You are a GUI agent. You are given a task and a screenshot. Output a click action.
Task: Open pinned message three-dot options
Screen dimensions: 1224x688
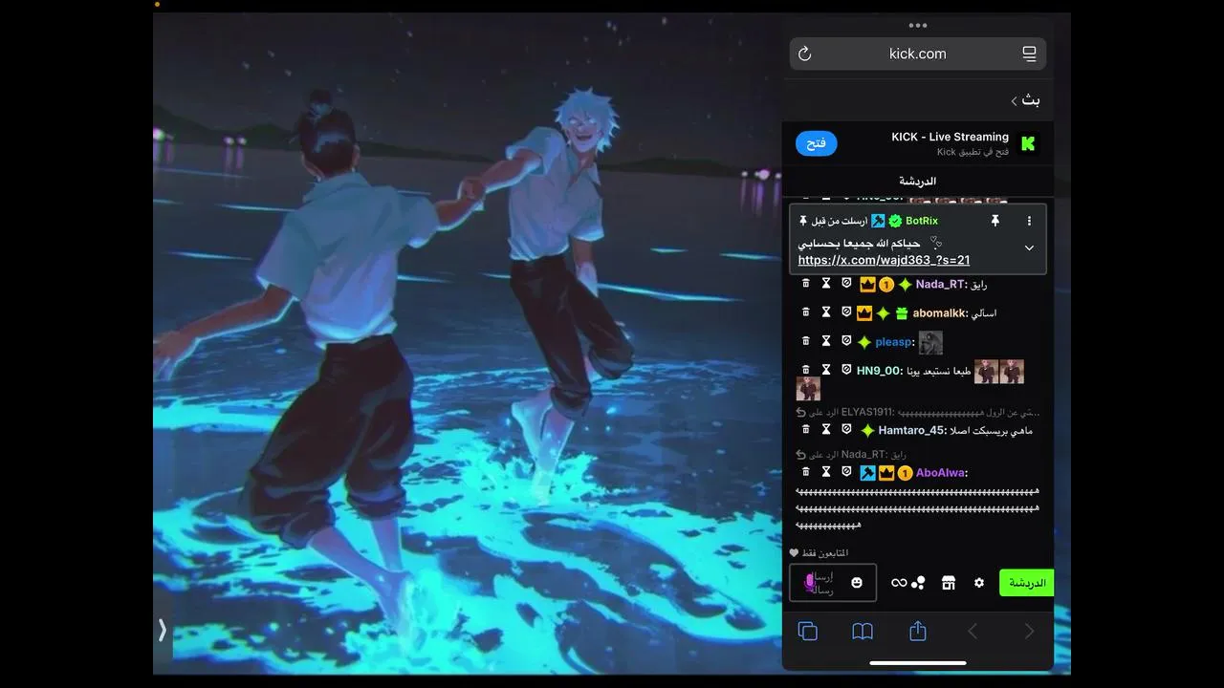[1029, 221]
